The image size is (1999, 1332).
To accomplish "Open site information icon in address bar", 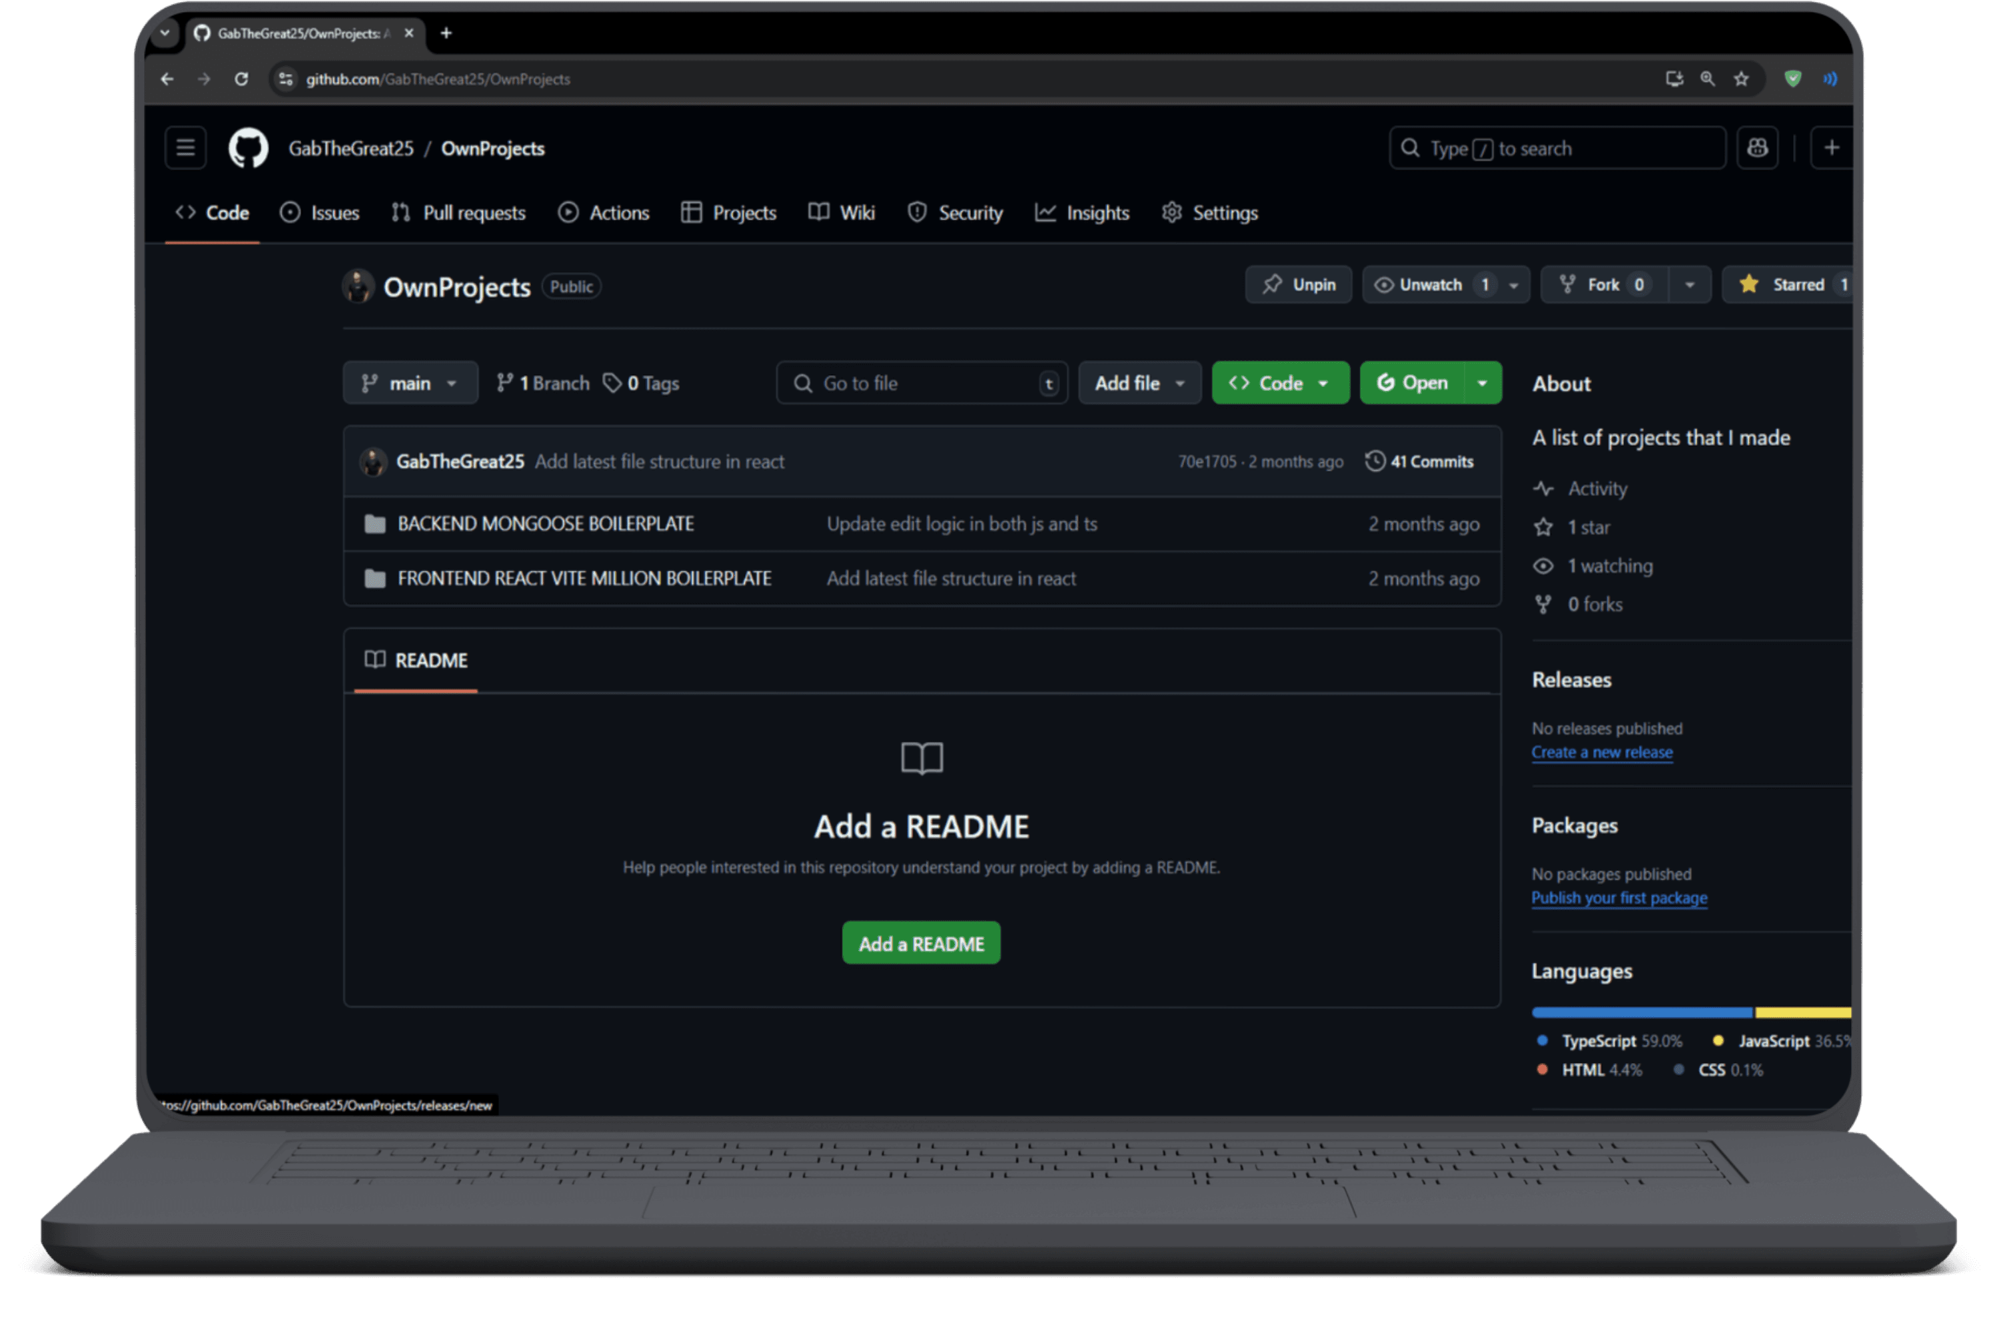I will pos(287,79).
